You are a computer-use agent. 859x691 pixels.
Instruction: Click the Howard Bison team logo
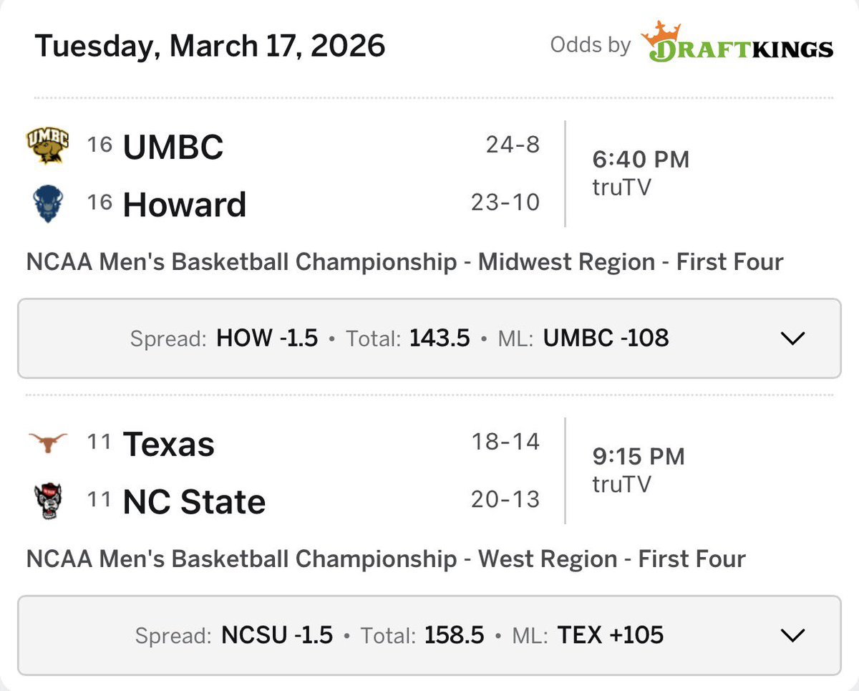tap(47, 204)
